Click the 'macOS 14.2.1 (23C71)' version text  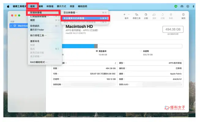76,33
